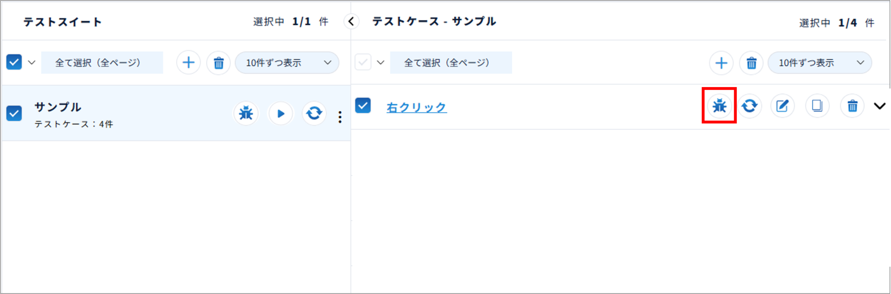891x294 pixels.
Task: Debug the 右クリック test case
Action: pyautogui.click(x=719, y=106)
